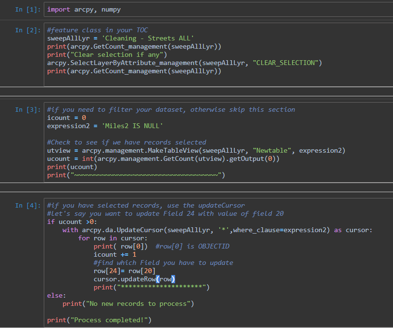This screenshot has width=393, height=328.
Task: Click the '#feature class in your TOC' comment
Action: tap(97, 30)
